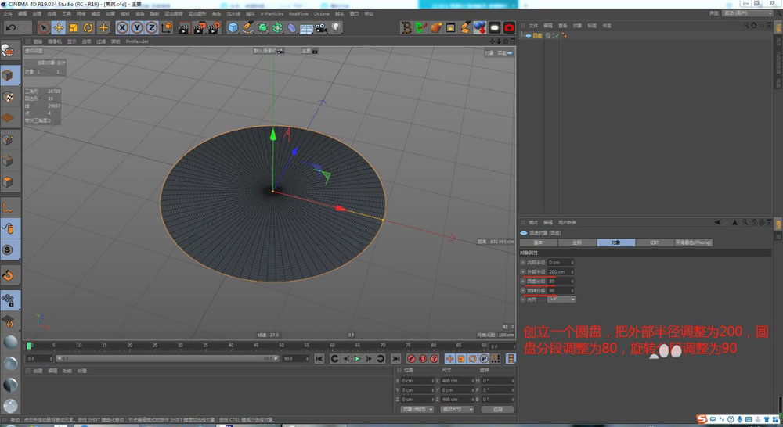The image size is (783, 427).
Task: Click the Undo arrow icon
Action: tap(11, 27)
